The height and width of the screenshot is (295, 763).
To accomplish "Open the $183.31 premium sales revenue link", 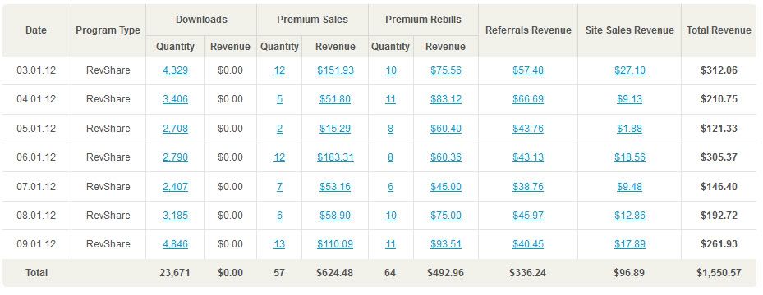I will point(335,157).
